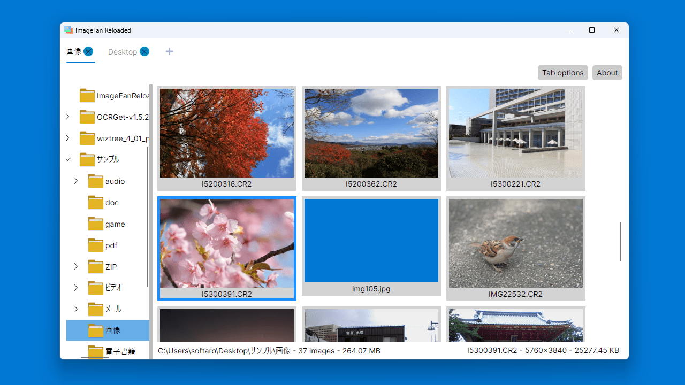Click the サンプル folder icon
This screenshot has height=385, width=685.
click(87, 159)
